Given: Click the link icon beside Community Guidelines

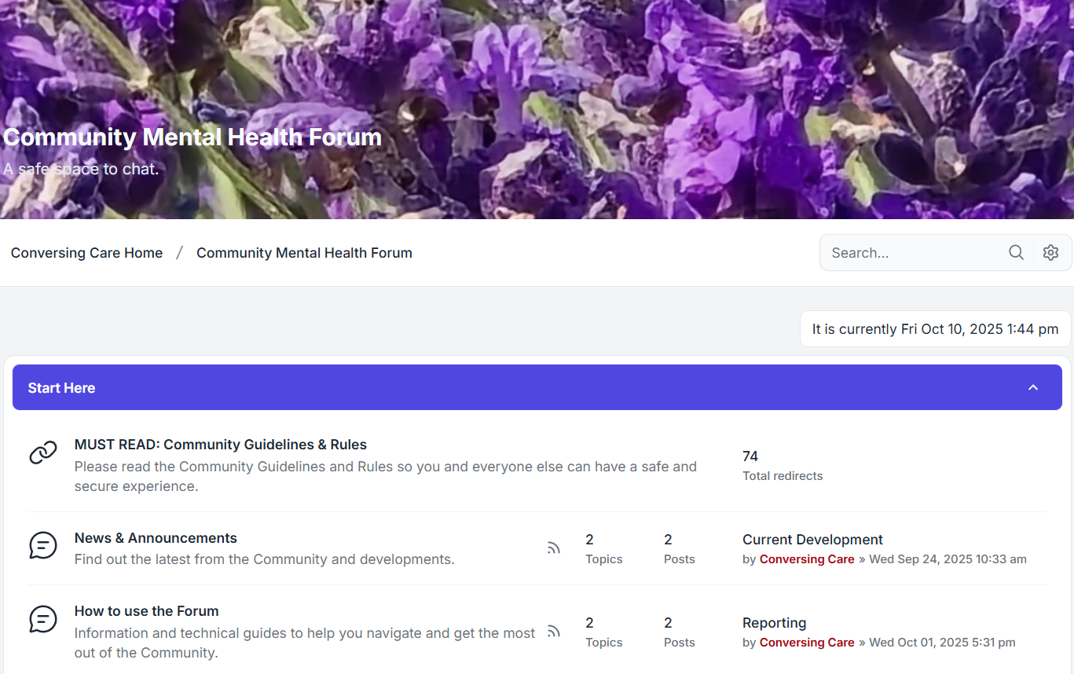Looking at the screenshot, I should 43,452.
